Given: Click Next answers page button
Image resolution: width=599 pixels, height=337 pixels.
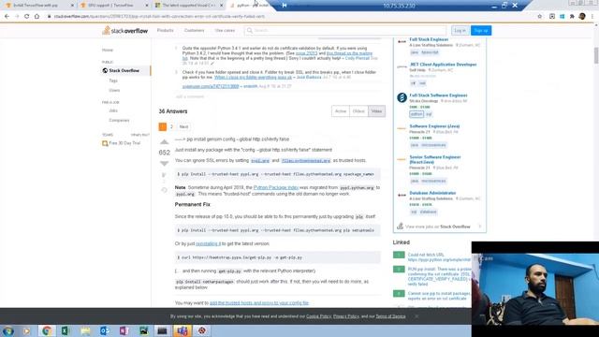Looking at the screenshot, I should click(183, 126).
